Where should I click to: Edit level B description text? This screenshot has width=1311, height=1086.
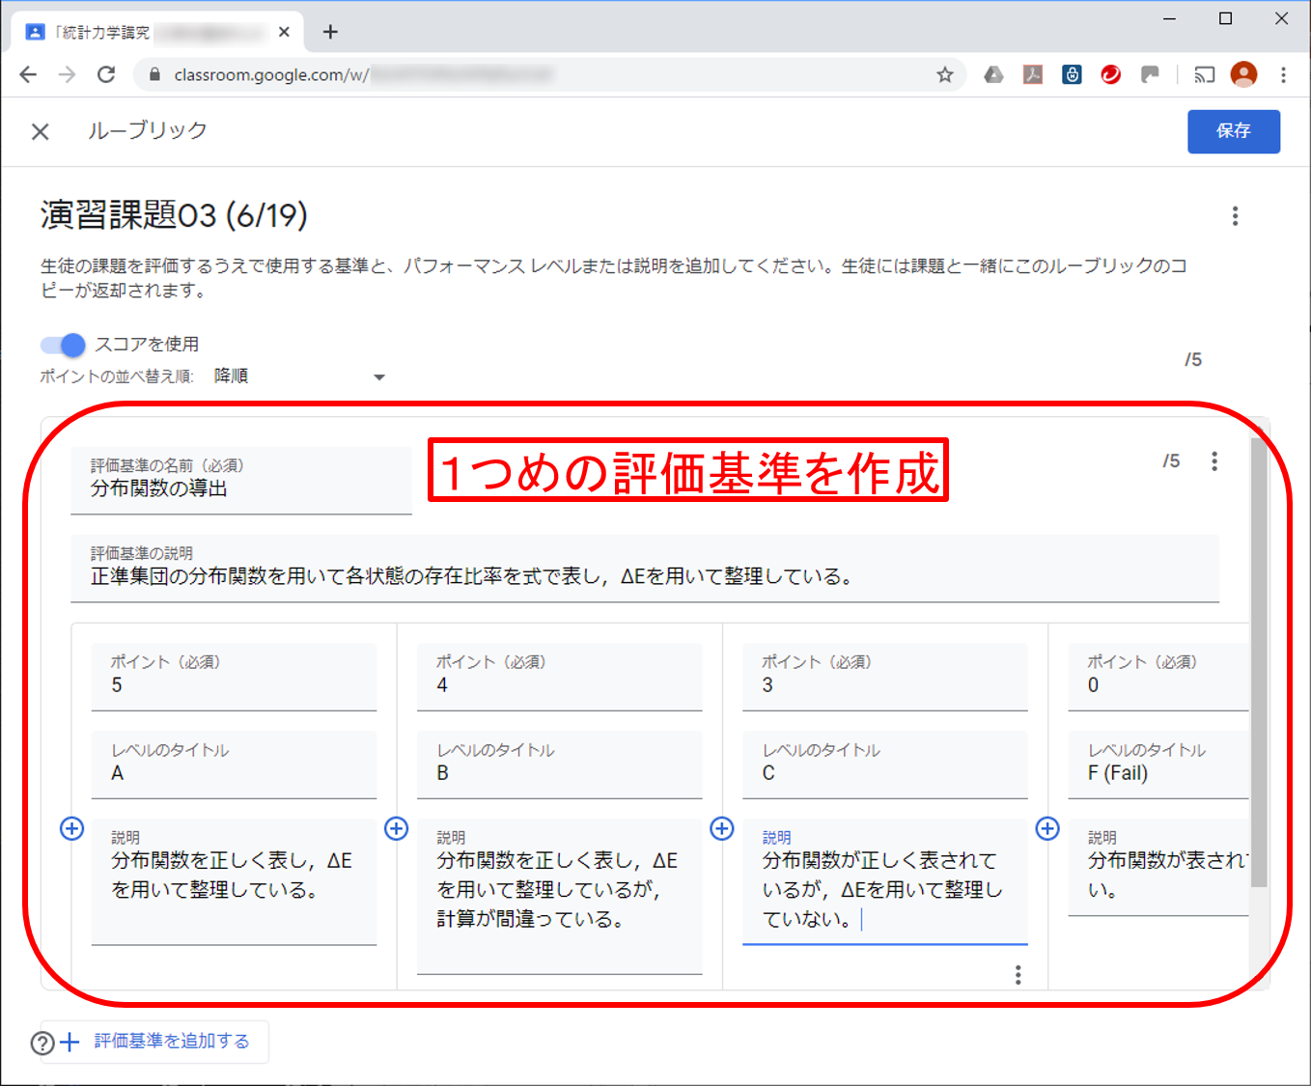559,896
